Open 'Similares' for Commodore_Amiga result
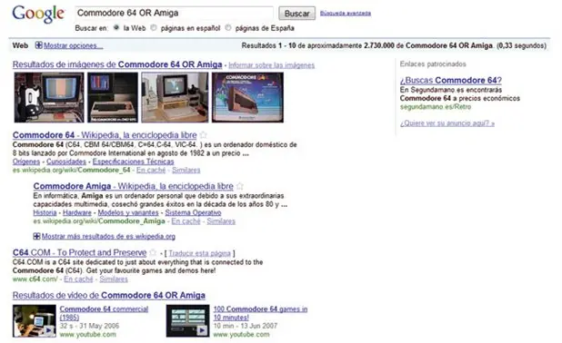Viewport: 562px width, 343px height. (221, 221)
